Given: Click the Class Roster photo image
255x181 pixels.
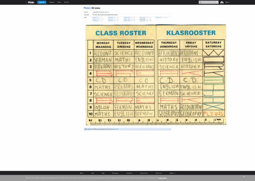Looking at the screenshot, I should (x=156, y=75).
